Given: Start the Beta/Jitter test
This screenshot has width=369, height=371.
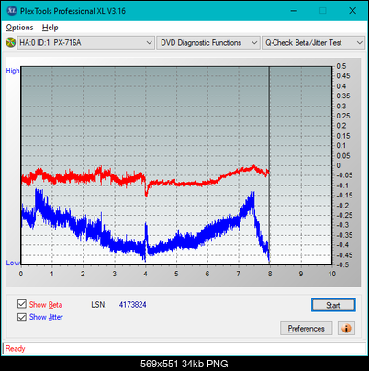Looking at the screenshot, I should (333, 305).
